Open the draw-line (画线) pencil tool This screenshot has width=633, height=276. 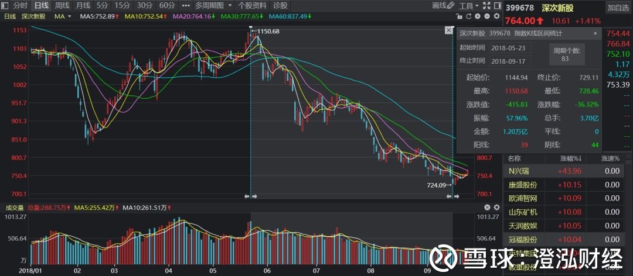[443, 6]
